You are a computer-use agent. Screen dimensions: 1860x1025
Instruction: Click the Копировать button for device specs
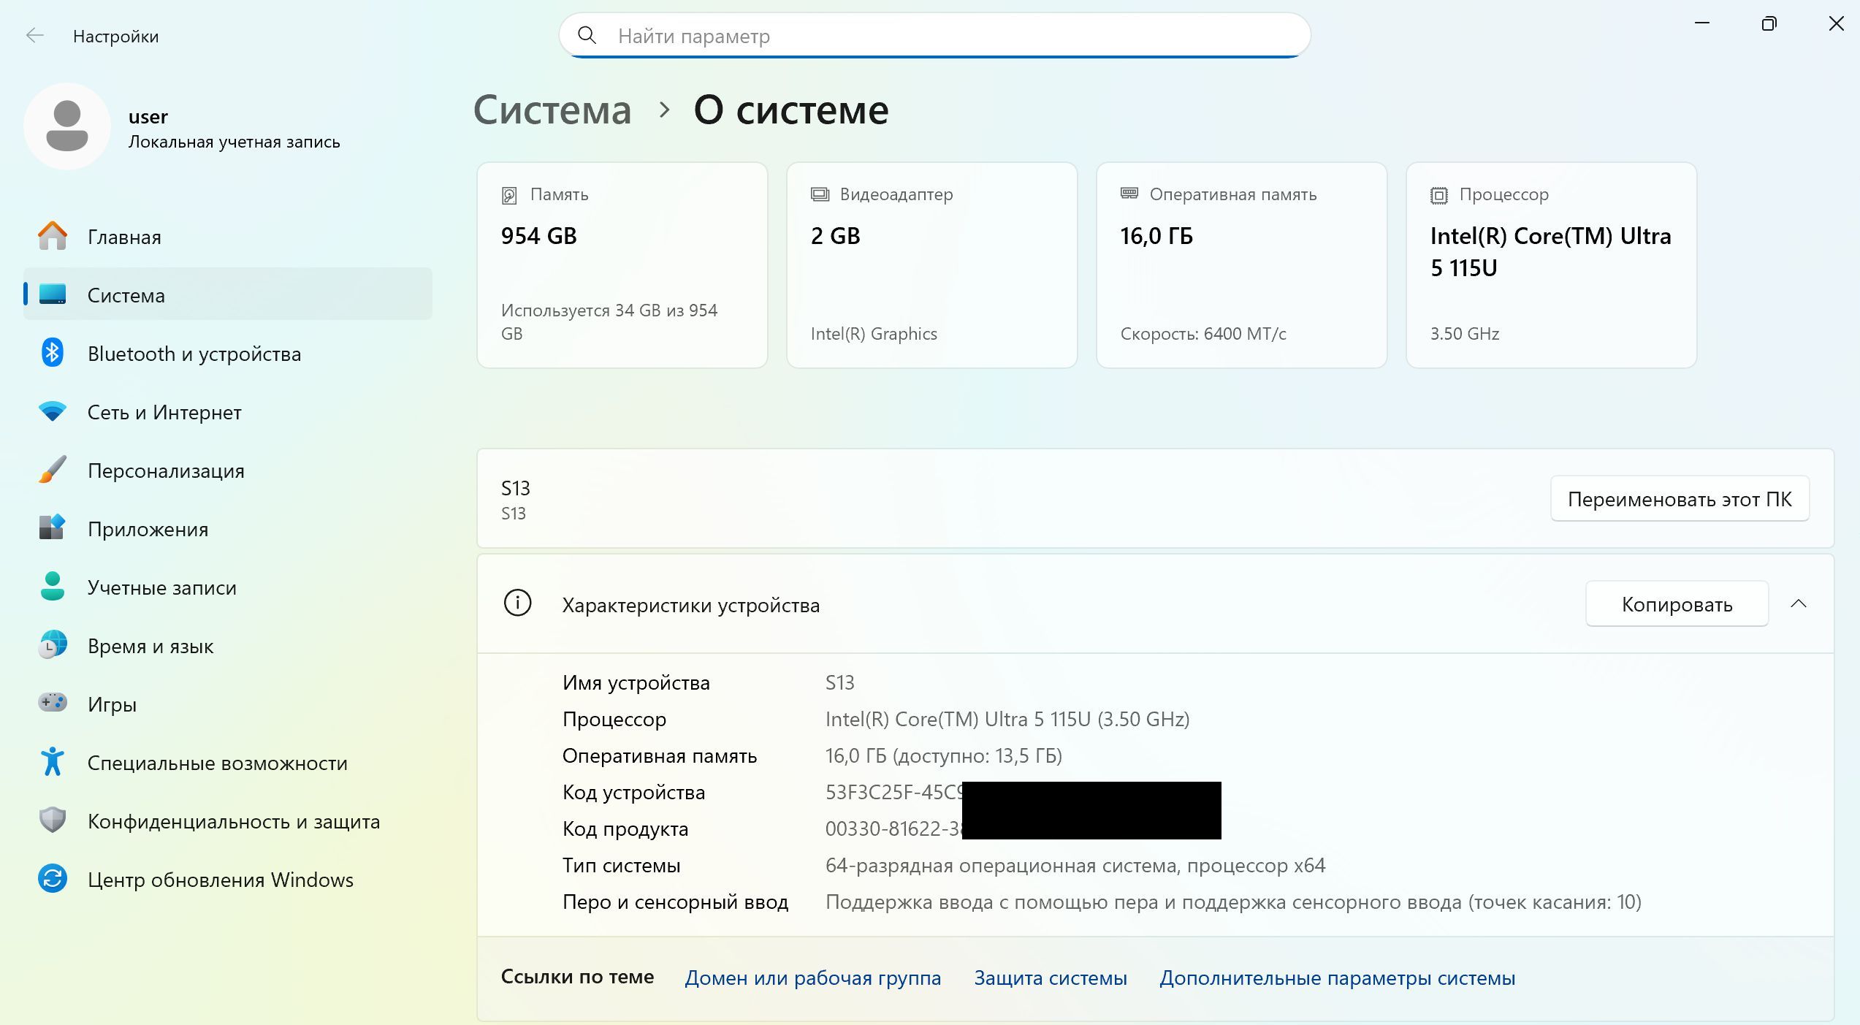click(1676, 604)
